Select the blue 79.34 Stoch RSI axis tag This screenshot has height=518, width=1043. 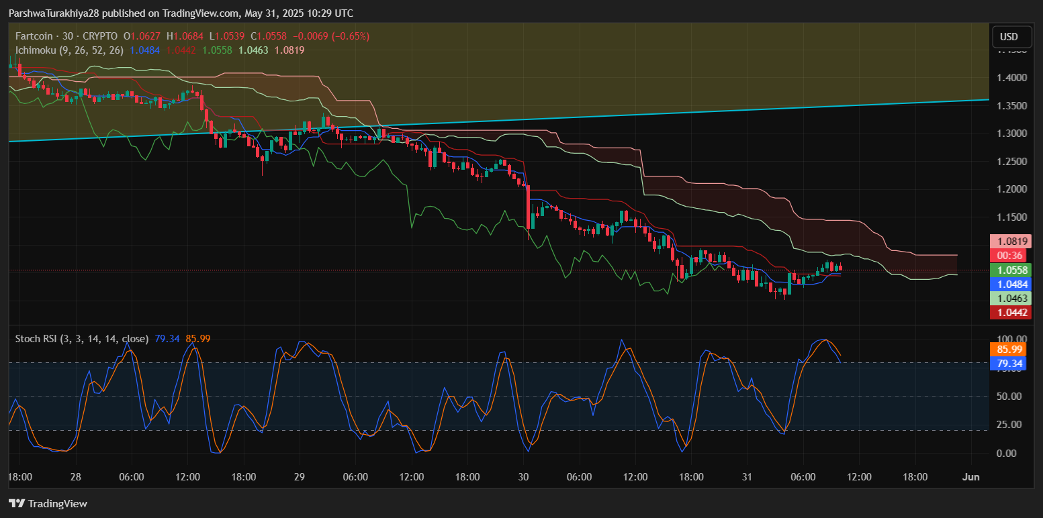[1009, 363]
